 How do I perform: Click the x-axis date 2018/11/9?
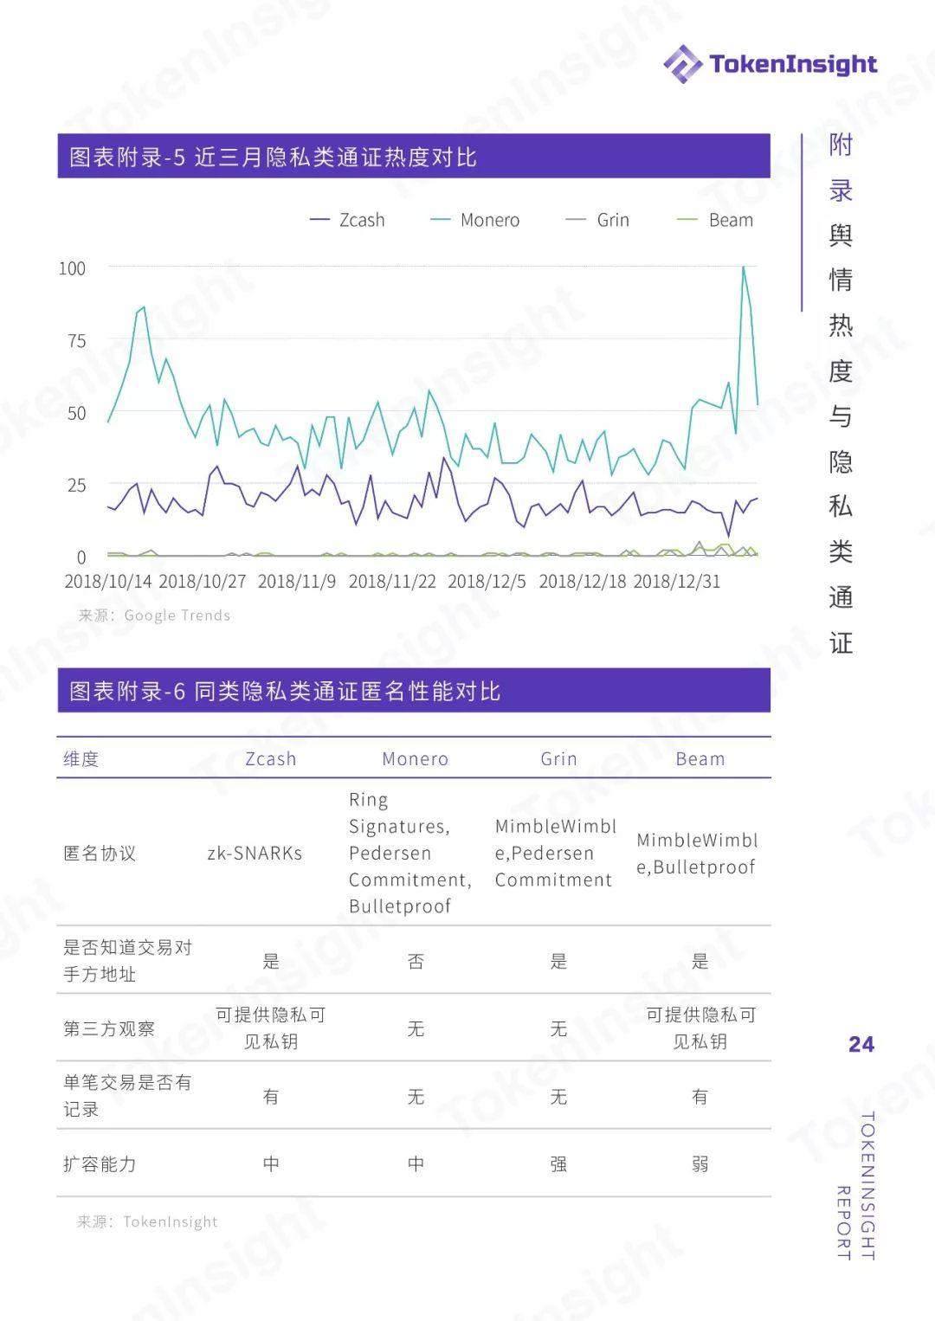coord(297,581)
